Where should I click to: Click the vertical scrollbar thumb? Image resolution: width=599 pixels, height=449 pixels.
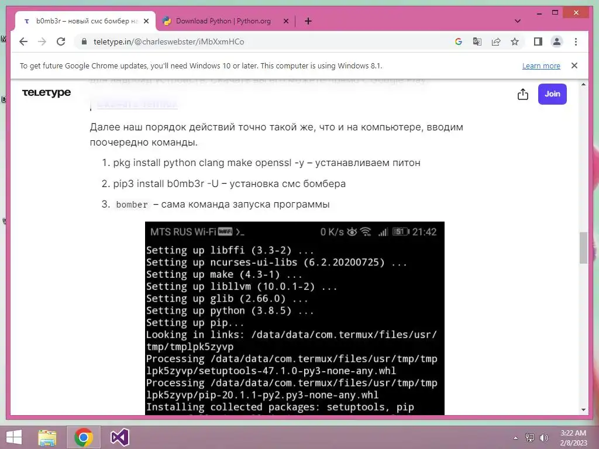pos(583,247)
